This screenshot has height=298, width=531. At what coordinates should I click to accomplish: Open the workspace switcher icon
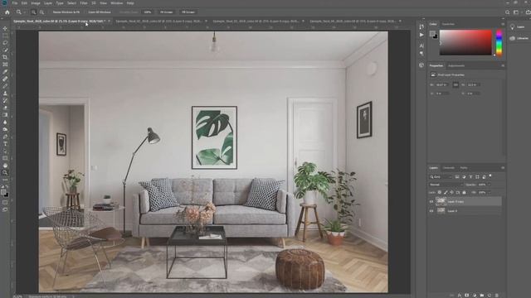[x=516, y=12]
